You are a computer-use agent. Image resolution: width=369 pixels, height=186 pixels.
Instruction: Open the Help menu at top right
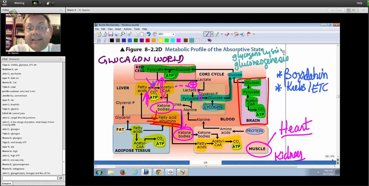click(x=359, y=3)
